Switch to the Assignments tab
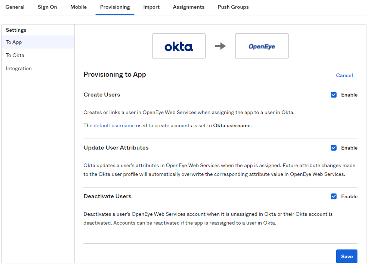367x267 pixels. (x=188, y=7)
